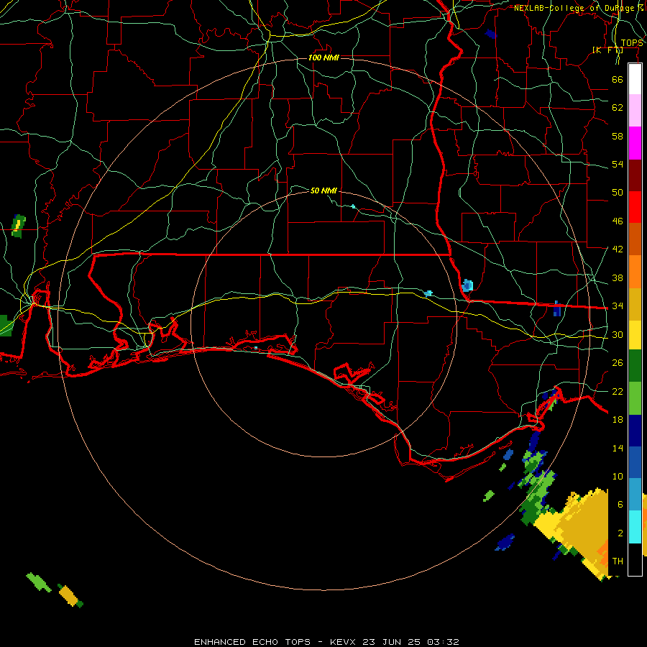Click the "34" legend value
The height and width of the screenshot is (647, 647).
tap(618, 306)
